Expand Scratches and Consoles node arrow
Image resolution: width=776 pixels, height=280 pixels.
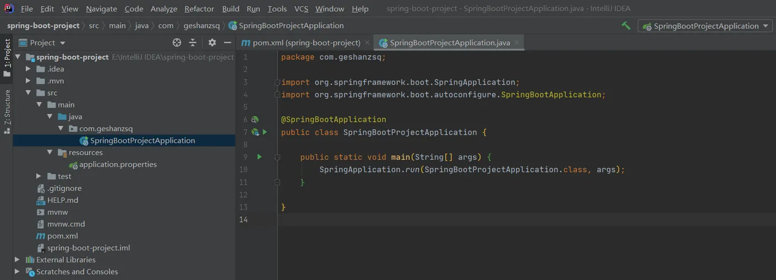pos(18,272)
